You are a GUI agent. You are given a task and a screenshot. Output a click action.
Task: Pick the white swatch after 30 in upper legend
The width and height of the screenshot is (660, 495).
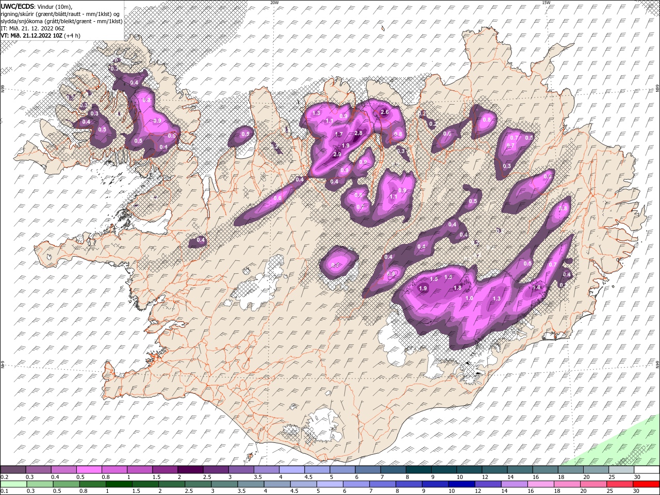coord(646,470)
